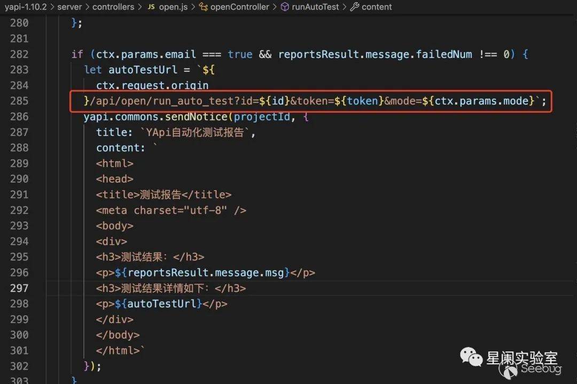Open the server breadcrumb folder
This screenshot has width=577, height=384.
[x=69, y=6]
